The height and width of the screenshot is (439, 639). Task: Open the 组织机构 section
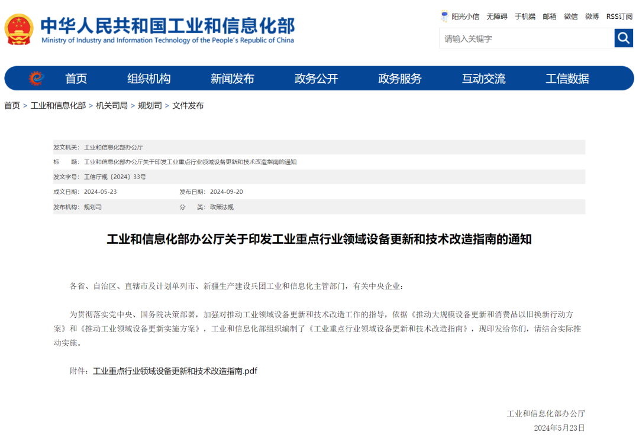tap(149, 77)
